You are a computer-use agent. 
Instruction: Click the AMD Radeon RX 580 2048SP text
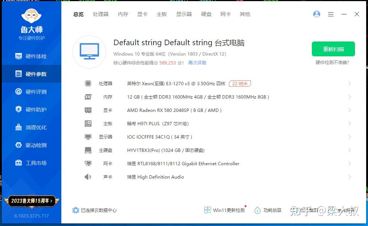point(174,110)
